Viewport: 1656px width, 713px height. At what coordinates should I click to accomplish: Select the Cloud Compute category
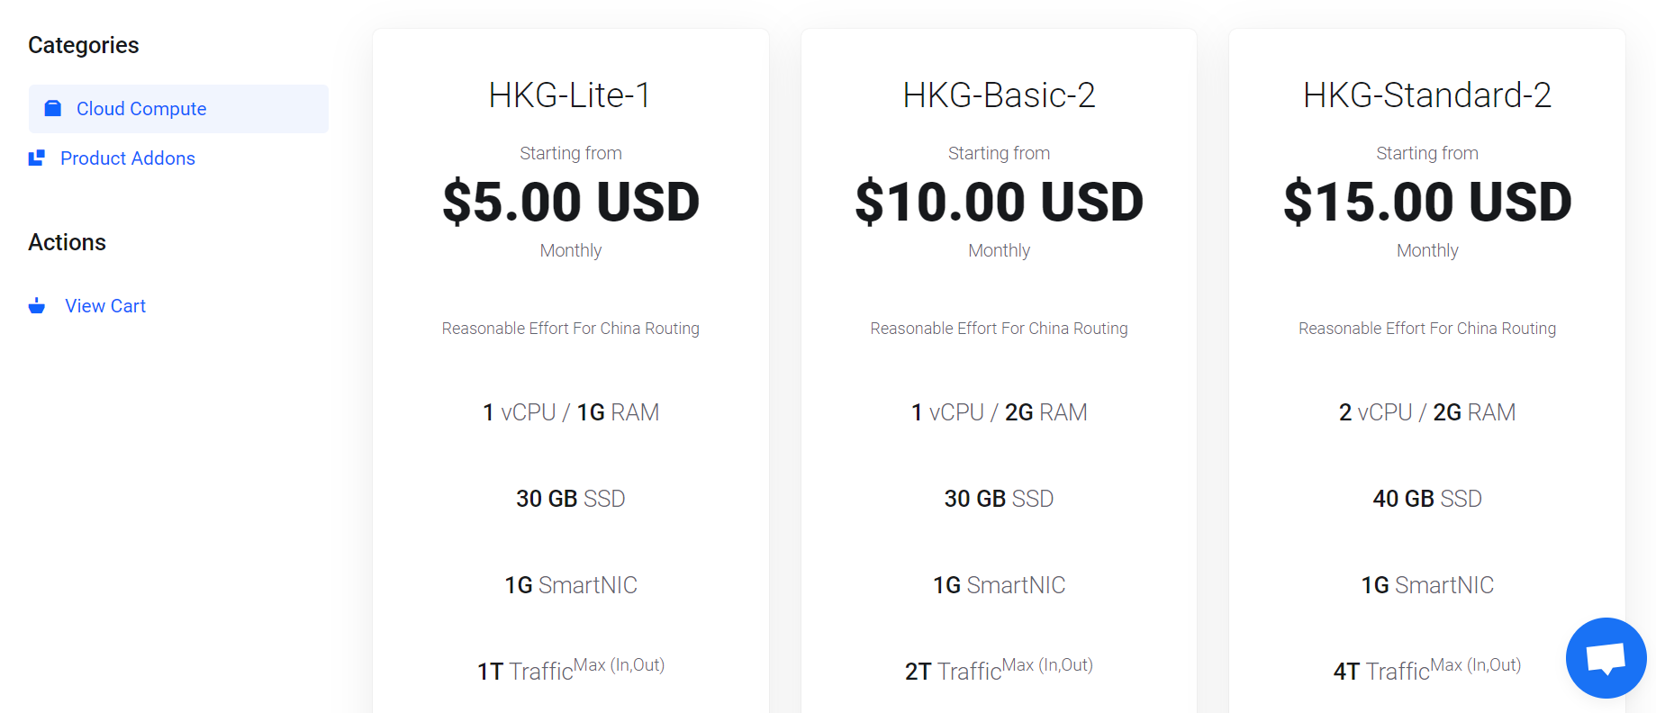(178, 109)
